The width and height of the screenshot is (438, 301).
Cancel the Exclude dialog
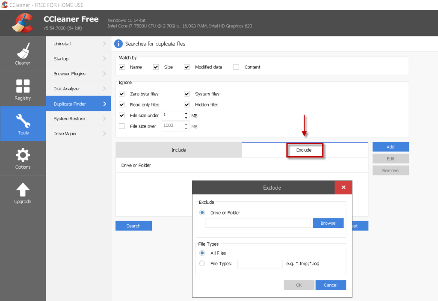[x=331, y=285]
